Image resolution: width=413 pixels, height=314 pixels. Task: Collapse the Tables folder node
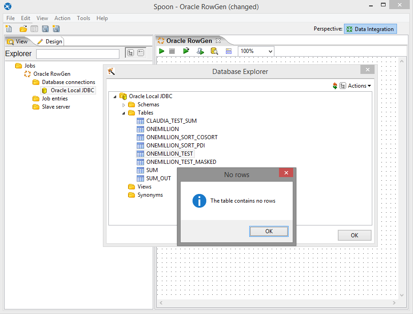(x=123, y=113)
